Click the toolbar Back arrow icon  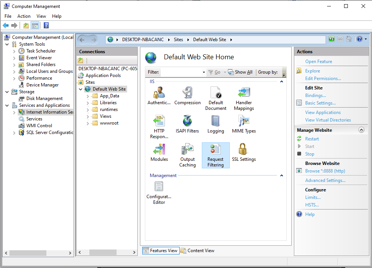point(6,25)
